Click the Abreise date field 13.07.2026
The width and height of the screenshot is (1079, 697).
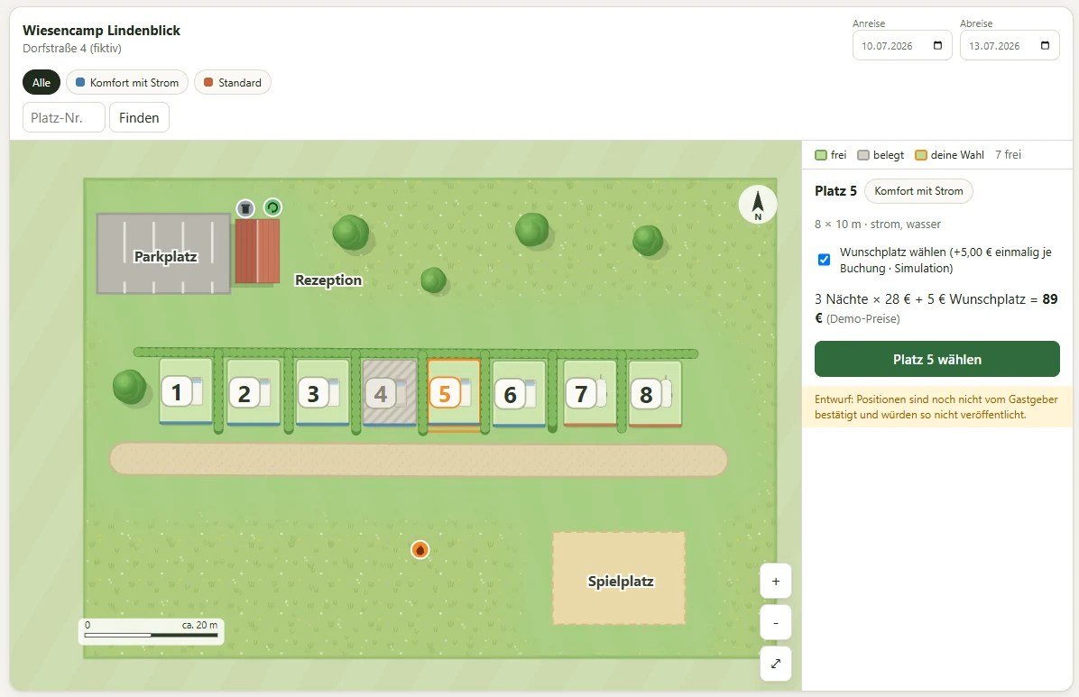point(1010,46)
